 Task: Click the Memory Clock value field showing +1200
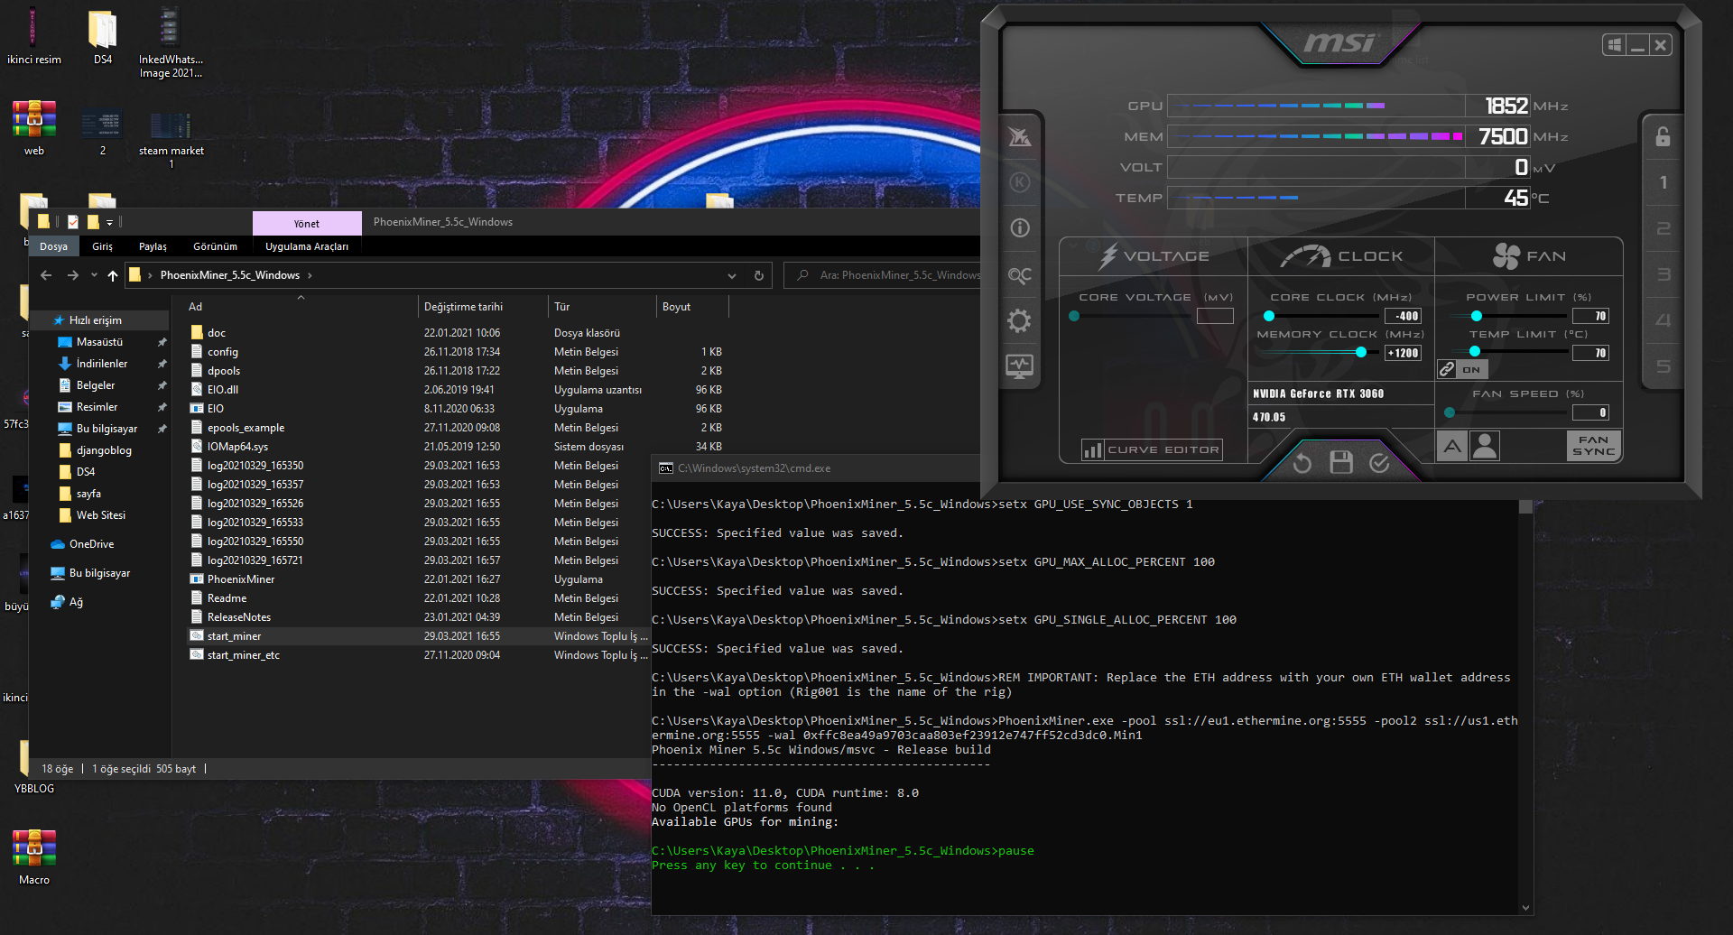1403,353
